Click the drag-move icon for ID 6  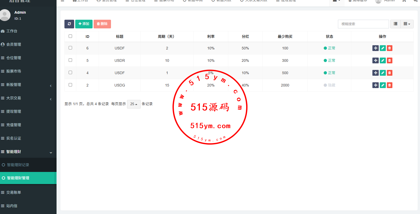coord(376,48)
